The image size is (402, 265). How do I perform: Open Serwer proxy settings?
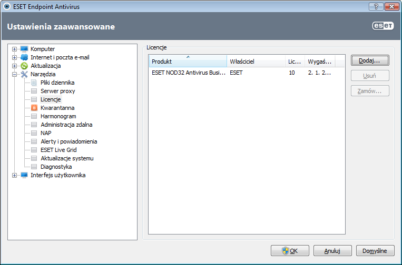[x=57, y=91]
